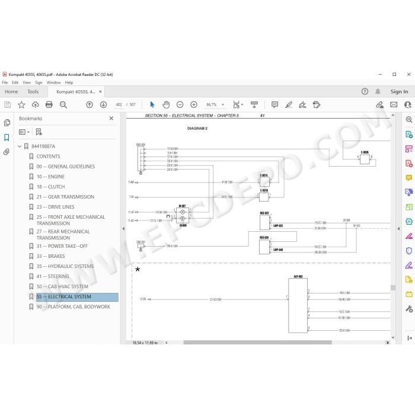The image size is (415, 415).
Task: Open zoom level dropdown
Action: point(223,105)
